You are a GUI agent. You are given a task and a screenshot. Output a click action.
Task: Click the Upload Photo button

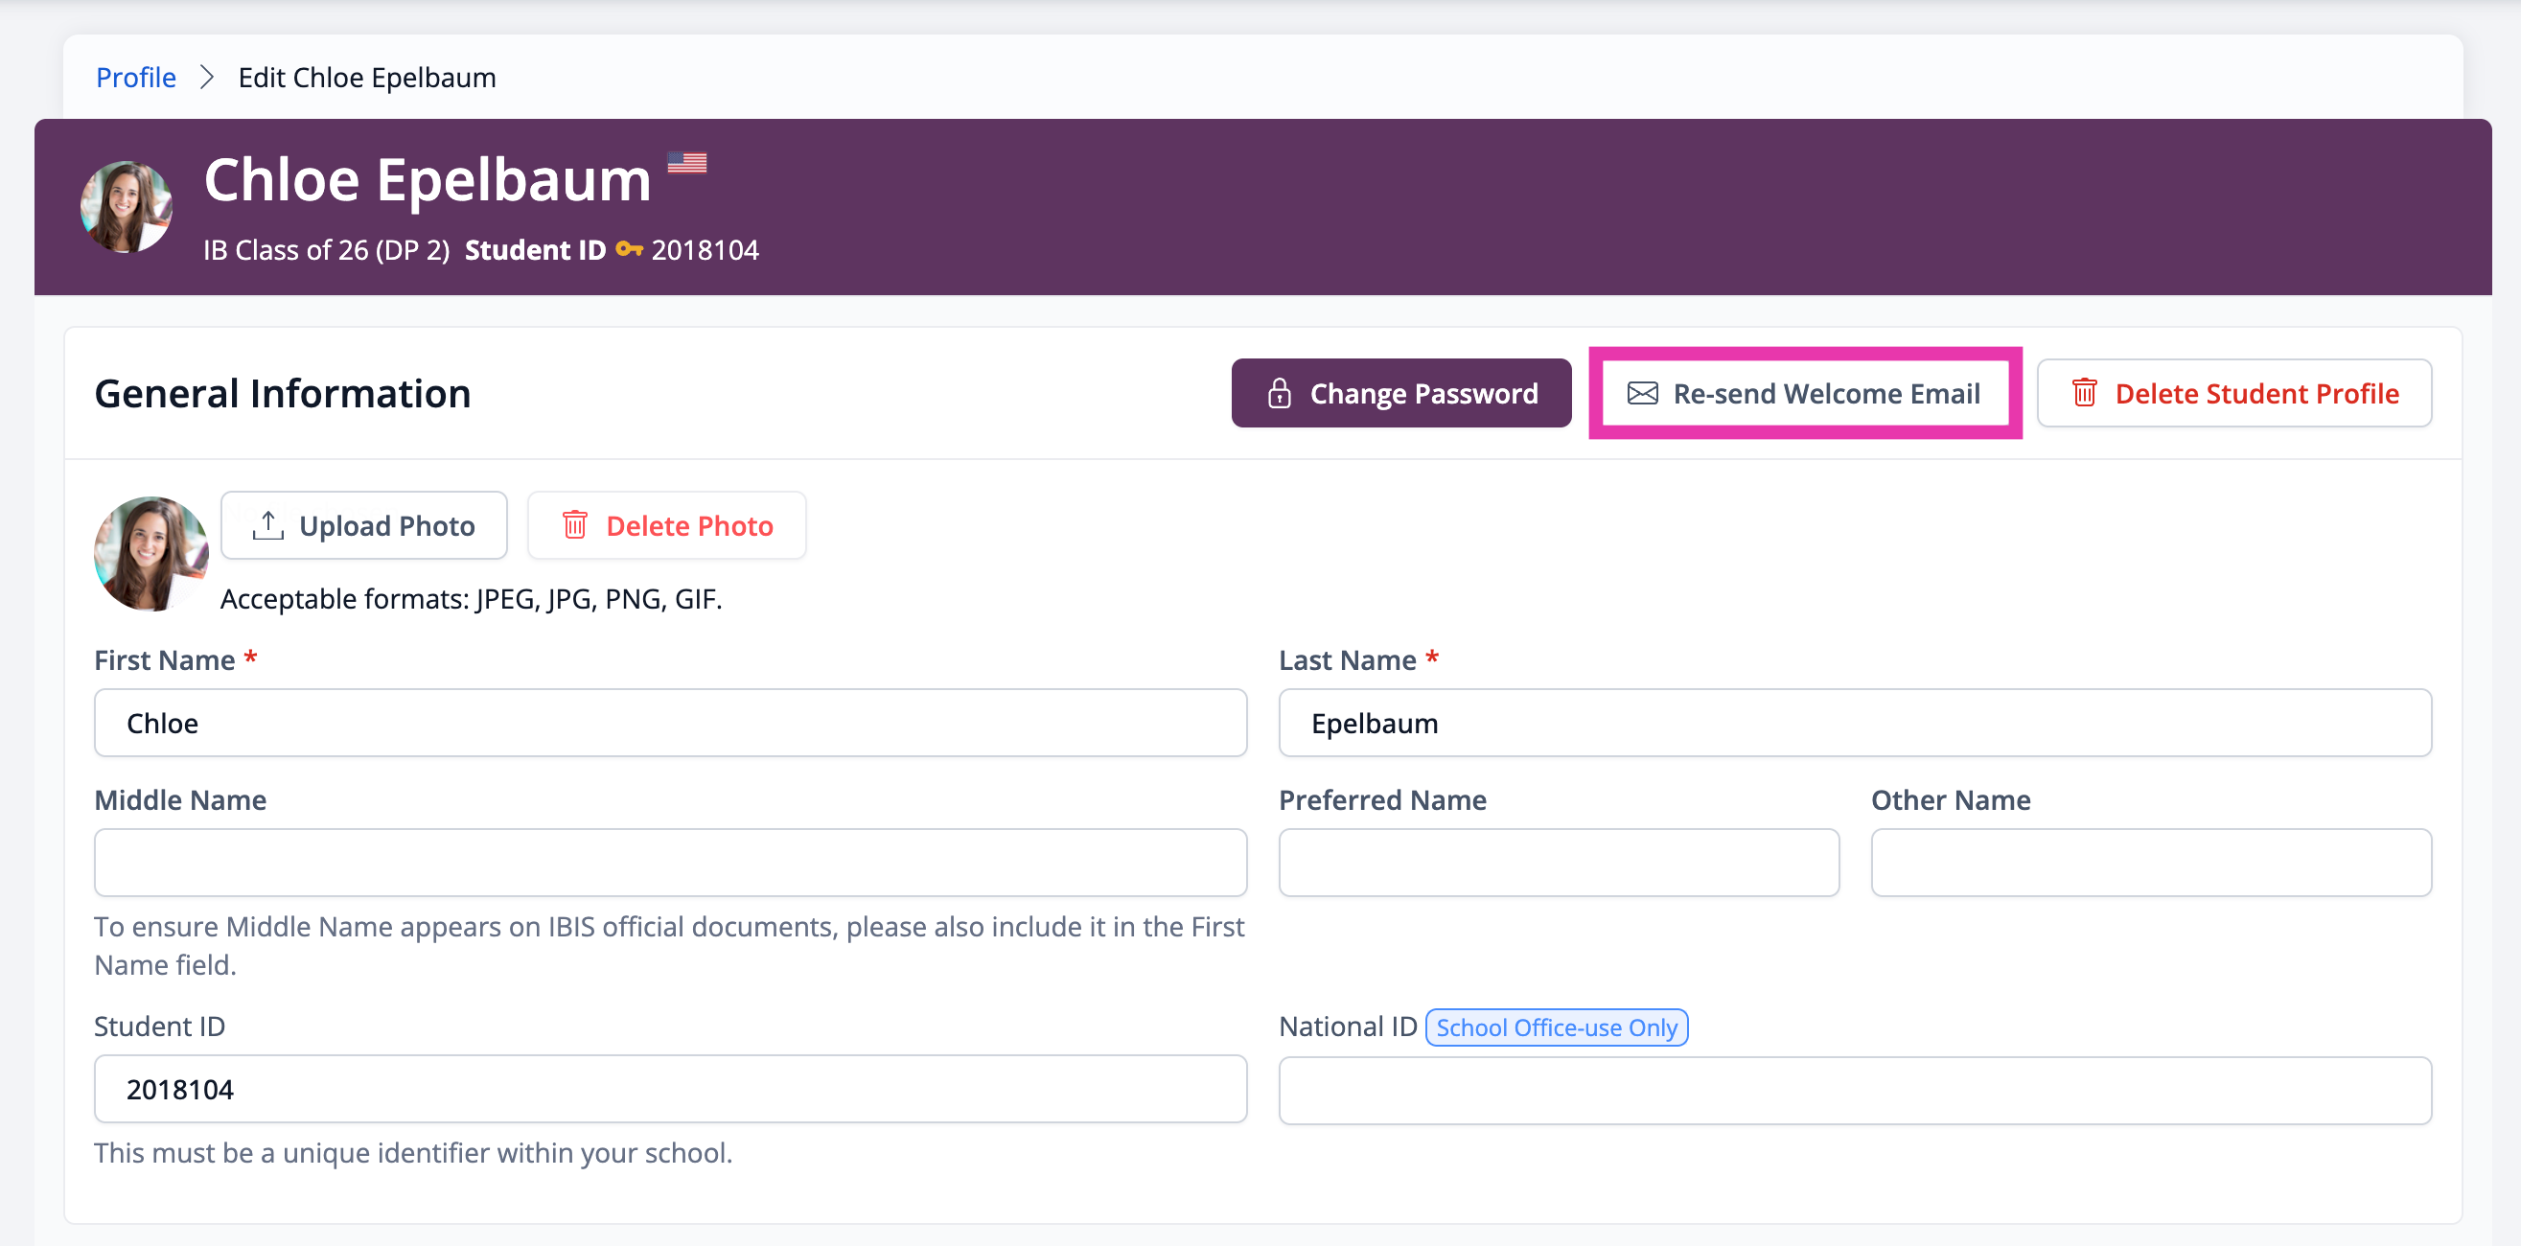coord(363,525)
